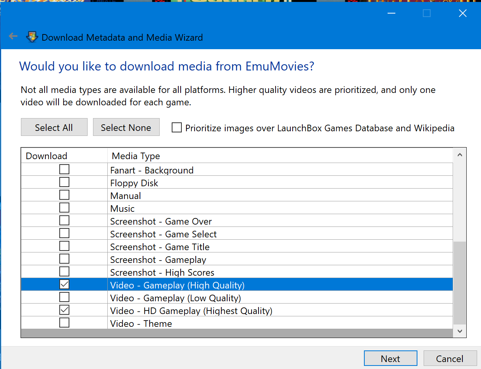Check the Fanart - Background checkbox
The width and height of the screenshot is (481, 369).
(x=64, y=170)
